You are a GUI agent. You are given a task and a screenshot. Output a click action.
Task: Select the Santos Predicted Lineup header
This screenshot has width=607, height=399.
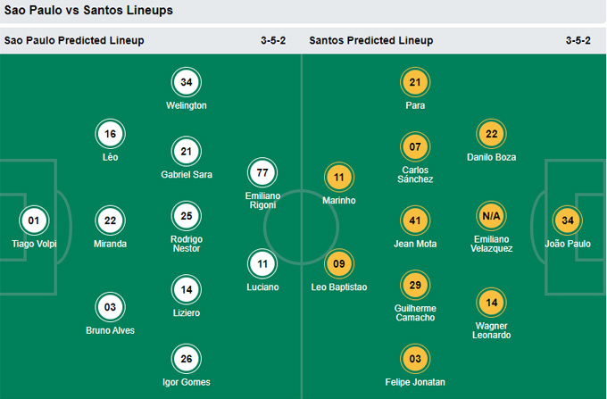(371, 40)
